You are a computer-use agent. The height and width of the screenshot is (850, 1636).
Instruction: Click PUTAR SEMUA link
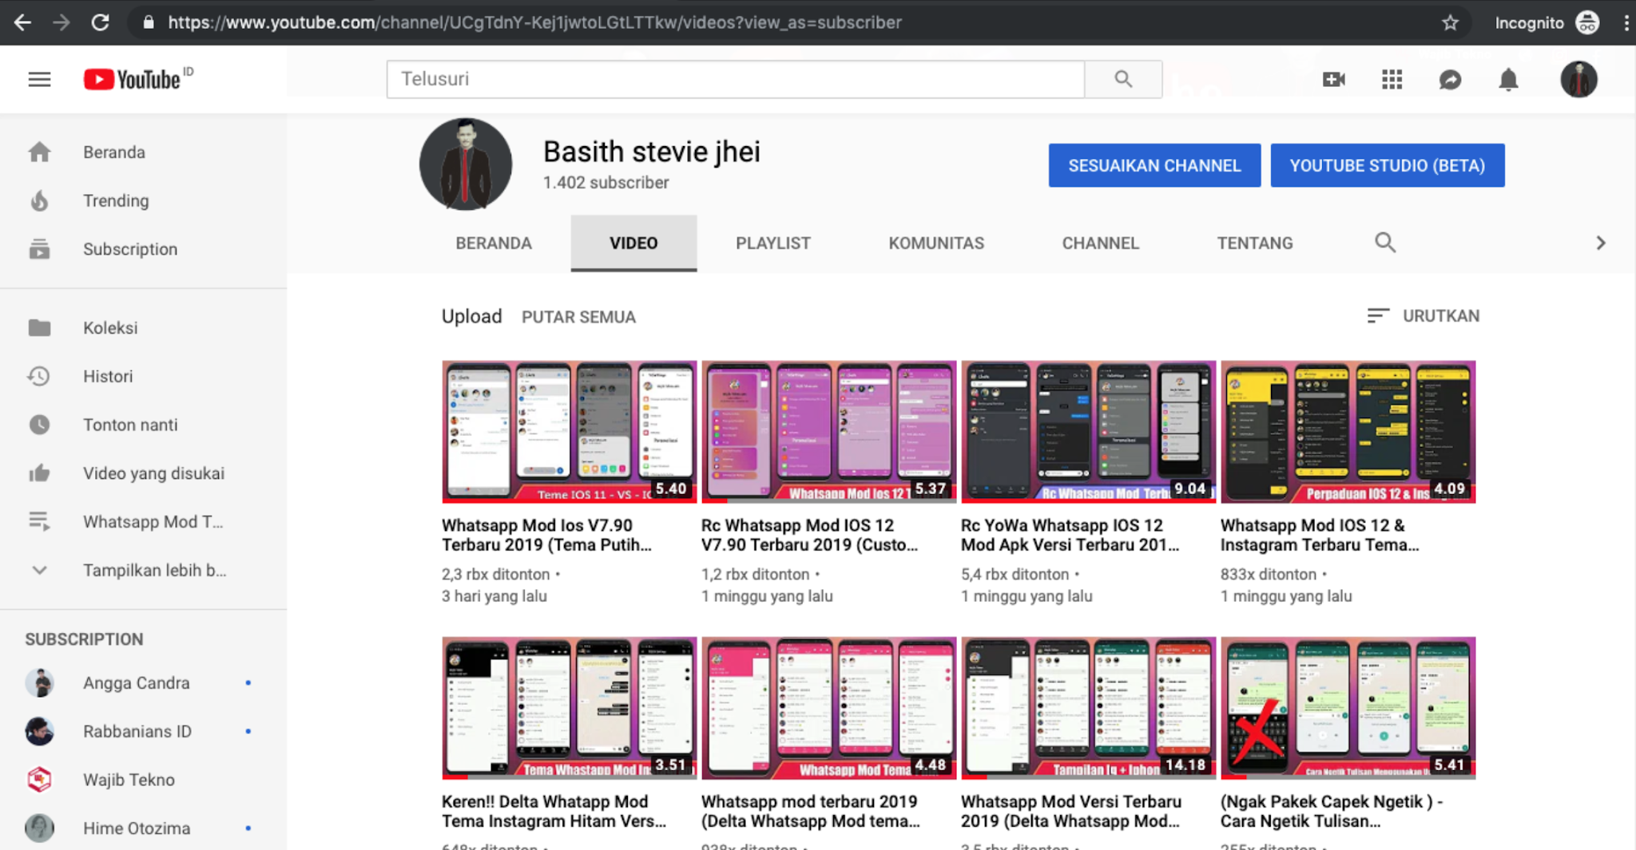click(x=578, y=317)
